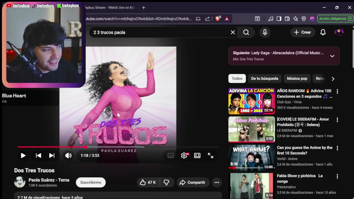Click the title 'Can you guess the Anime'
This screenshot has width=354, height=199.
tap(305, 150)
